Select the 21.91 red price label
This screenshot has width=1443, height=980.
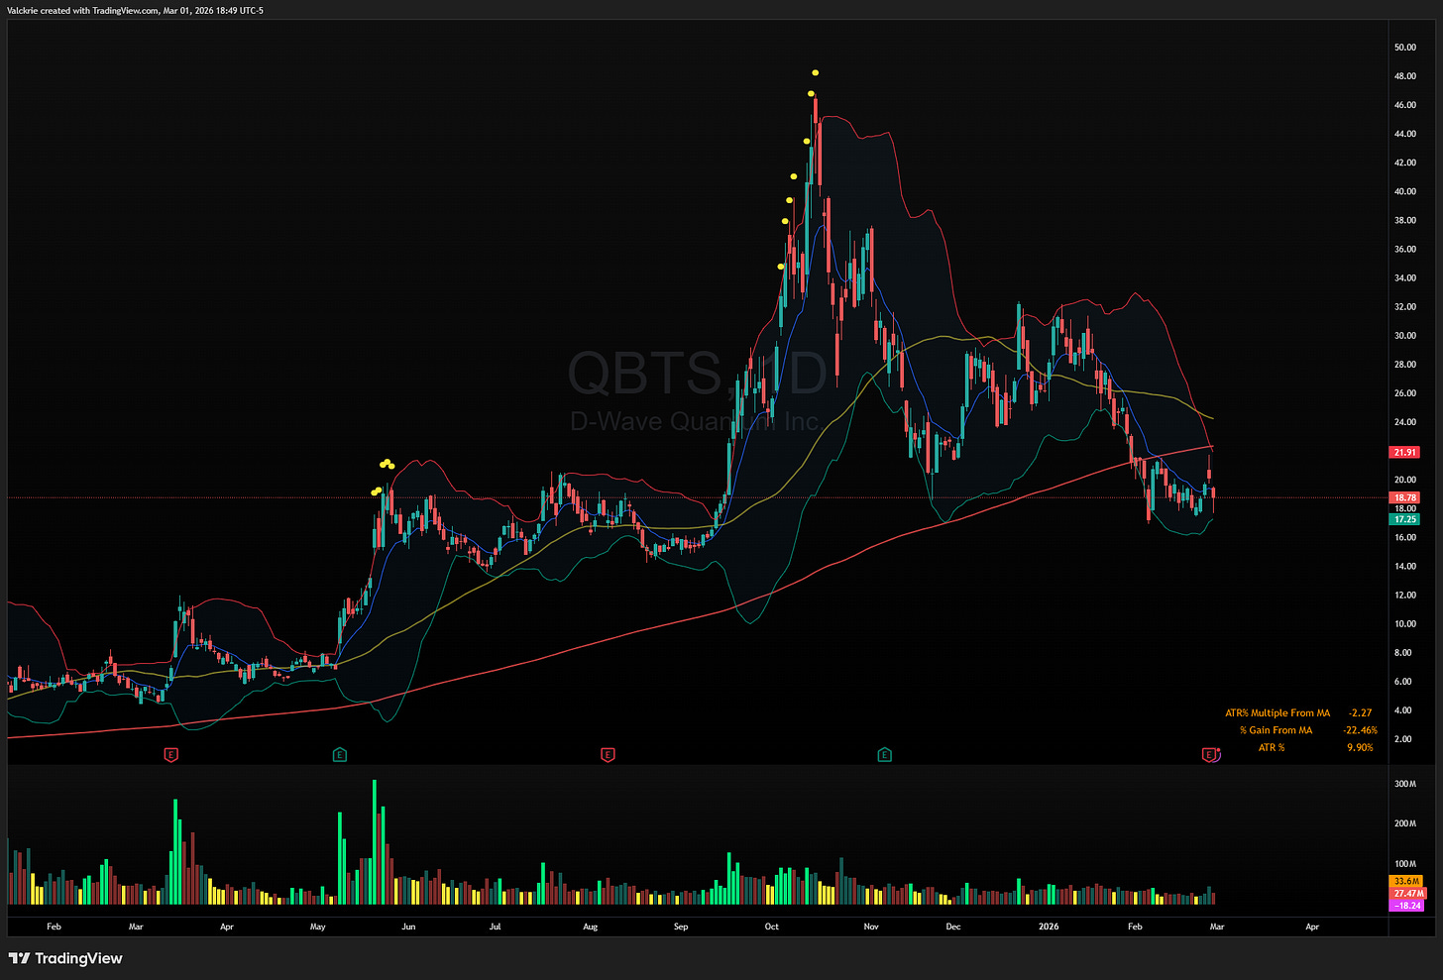click(1405, 452)
